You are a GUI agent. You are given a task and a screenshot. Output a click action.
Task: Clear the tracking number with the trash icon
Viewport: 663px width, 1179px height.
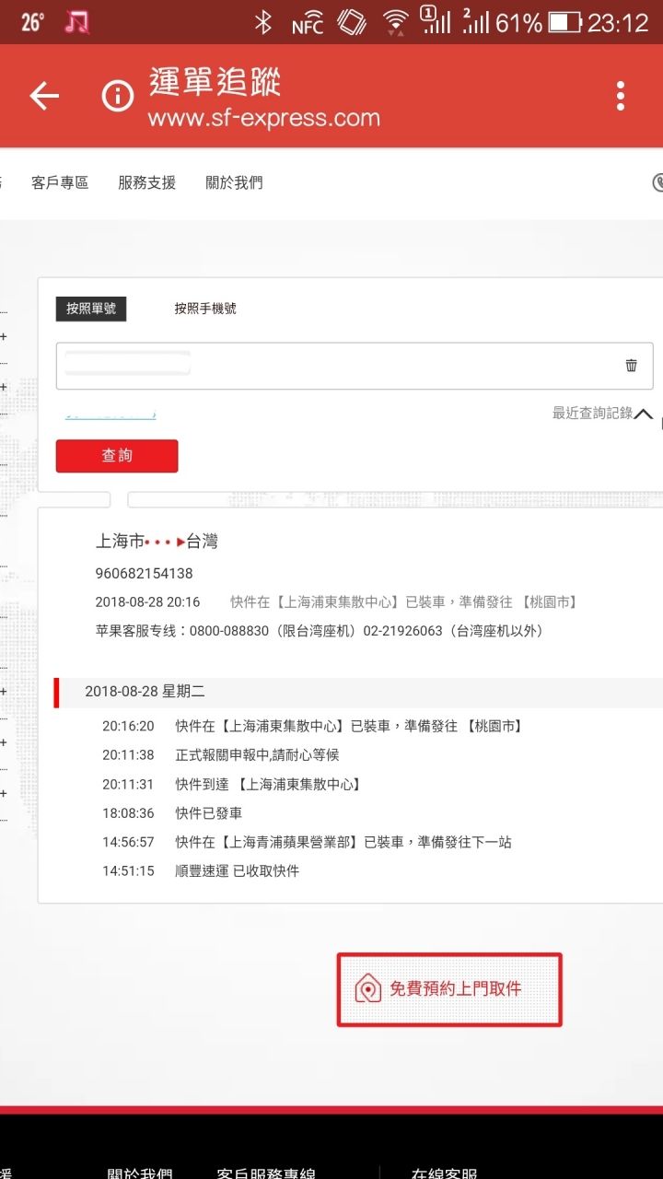click(631, 366)
